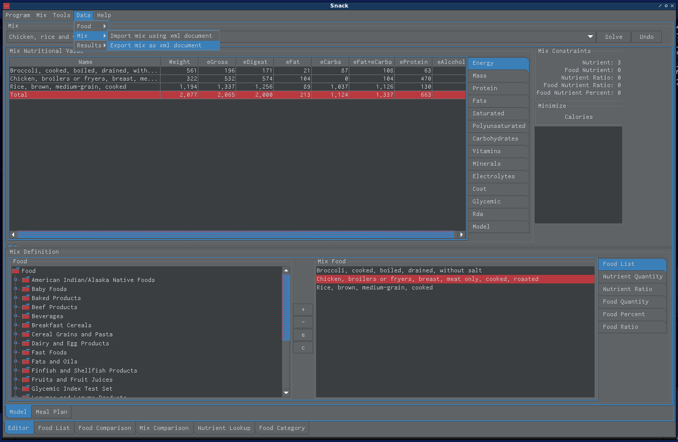Open the Food Category bottom tab
Image resolution: width=678 pixels, height=442 pixels.
[x=282, y=428]
